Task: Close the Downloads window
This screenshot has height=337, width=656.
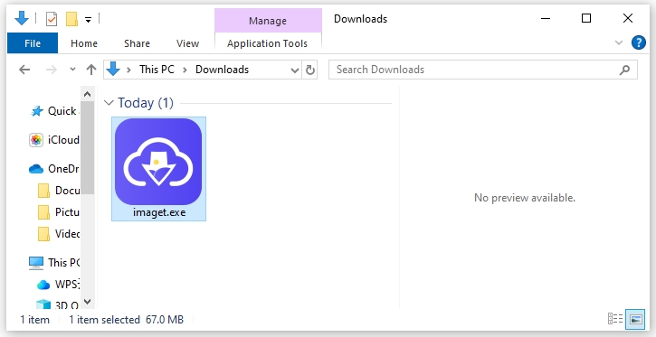Action: [628, 18]
